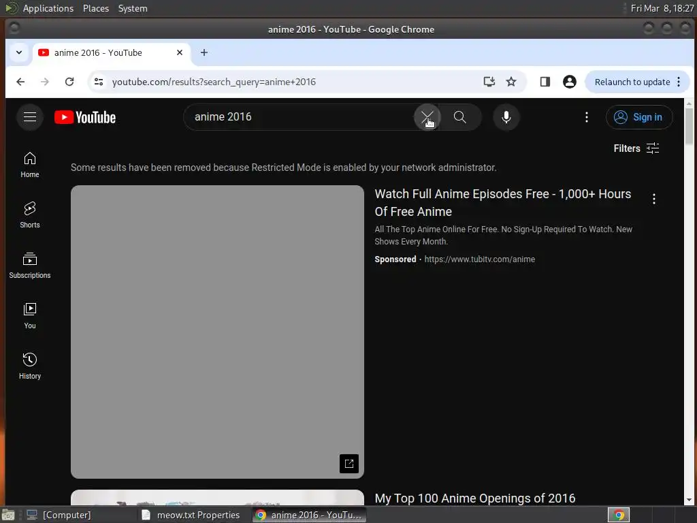Click Chrome icon in the bottom-right tray
Viewport: 697px width, 523px height.
[618, 515]
